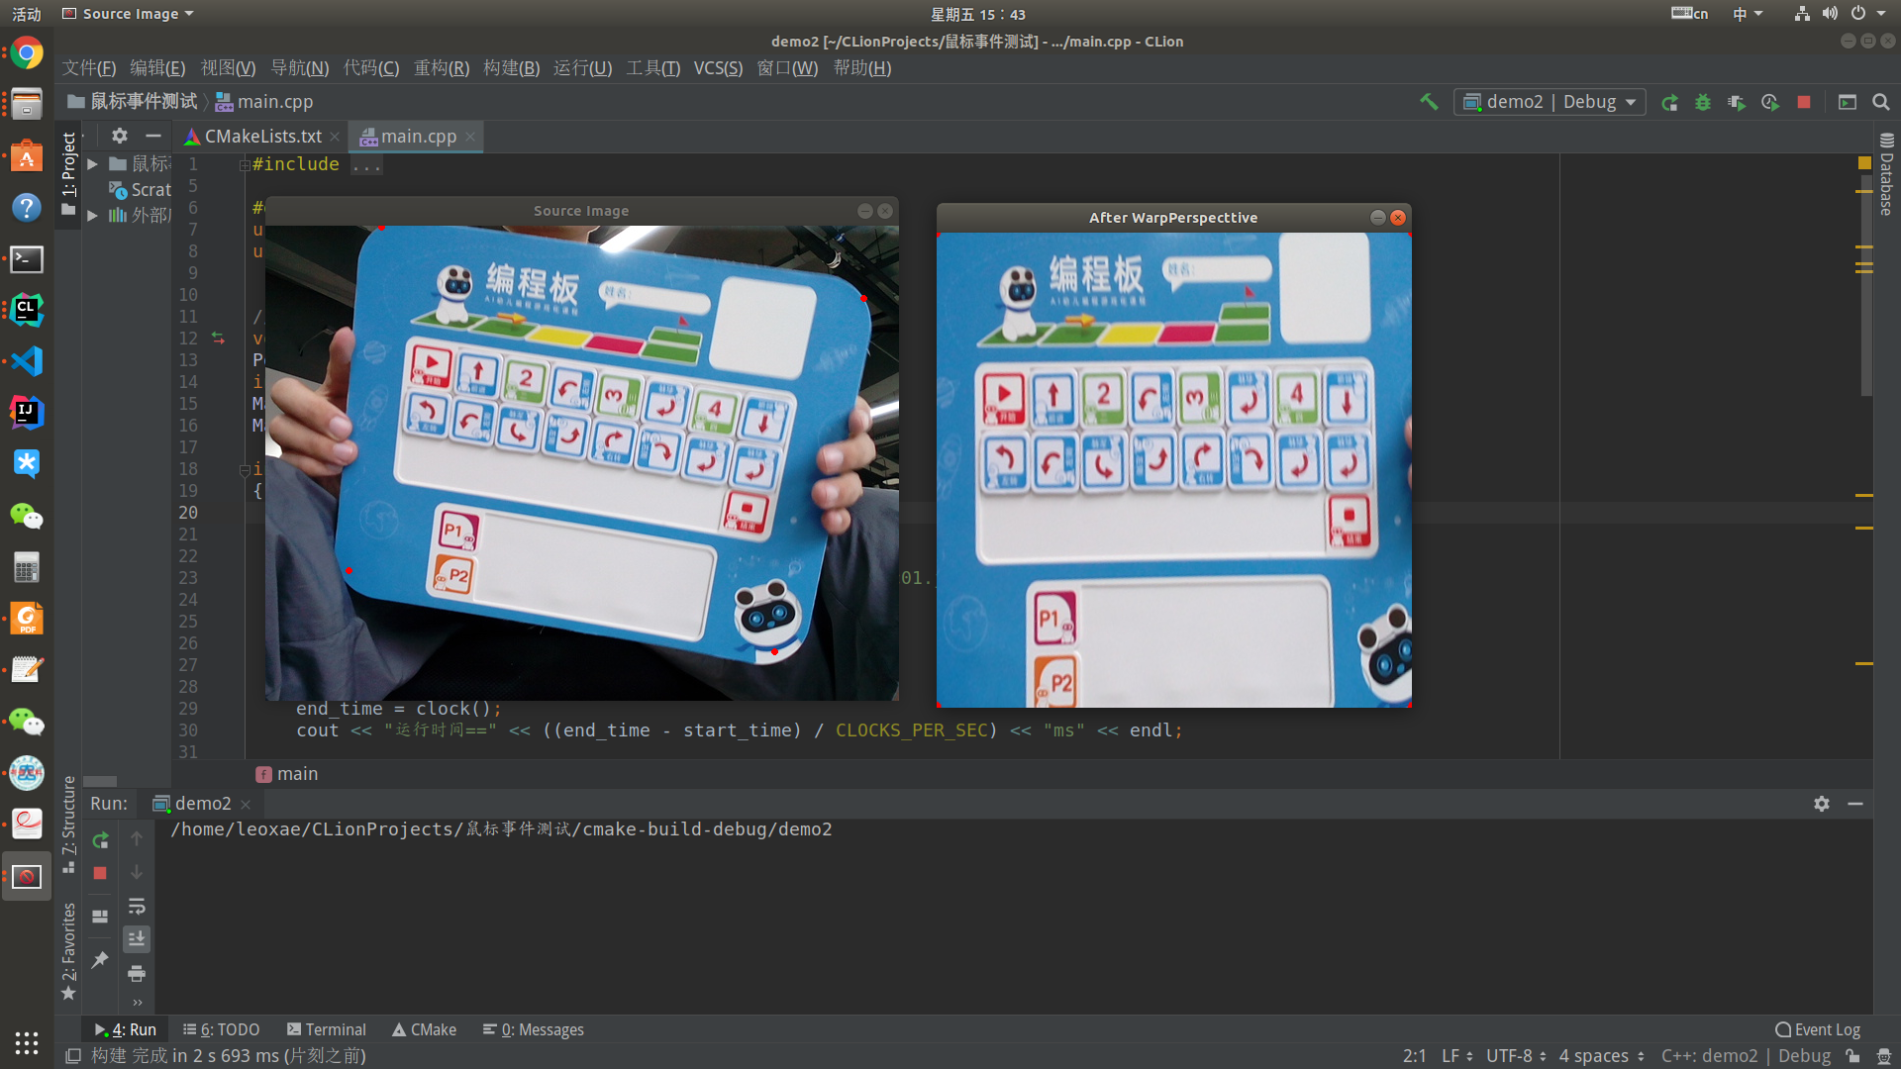Open the Terminal tool window
Image resolution: width=1901 pixels, height=1069 pixels.
coord(327,1029)
